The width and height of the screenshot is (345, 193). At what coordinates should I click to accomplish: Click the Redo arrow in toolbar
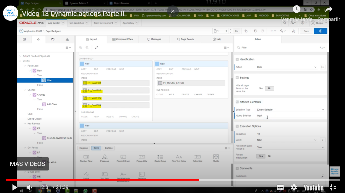[x=262, y=31]
